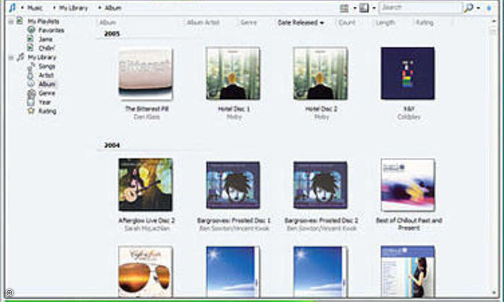Show the Genre view
This screenshot has height=302, width=504.
[47, 93]
